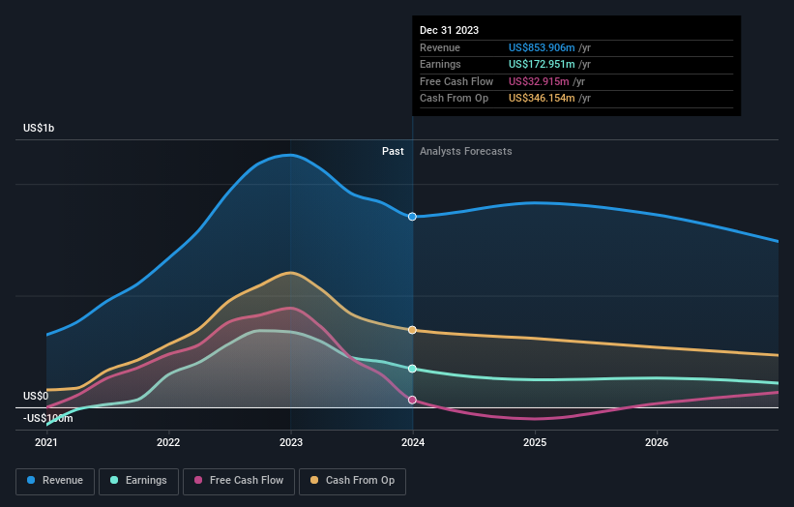Click the US$1b y-axis label
794x507 pixels.
(x=39, y=128)
